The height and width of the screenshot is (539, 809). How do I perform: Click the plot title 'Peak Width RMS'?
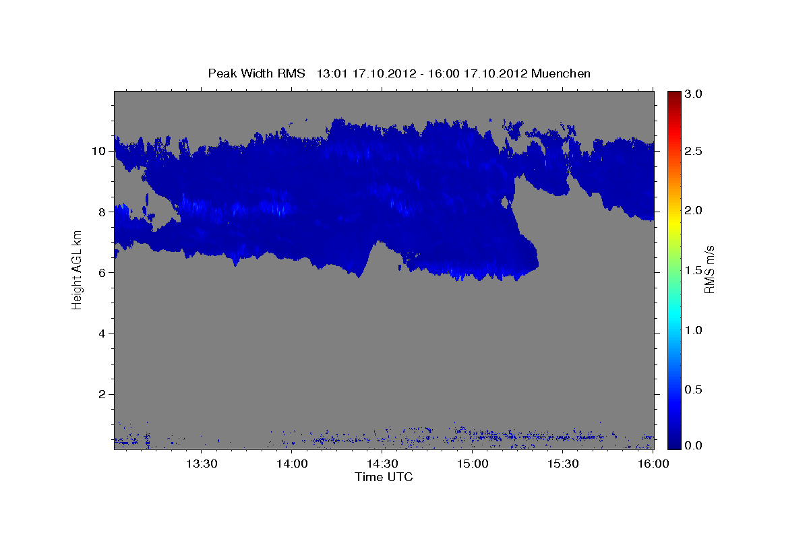pyautogui.click(x=257, y=73)
